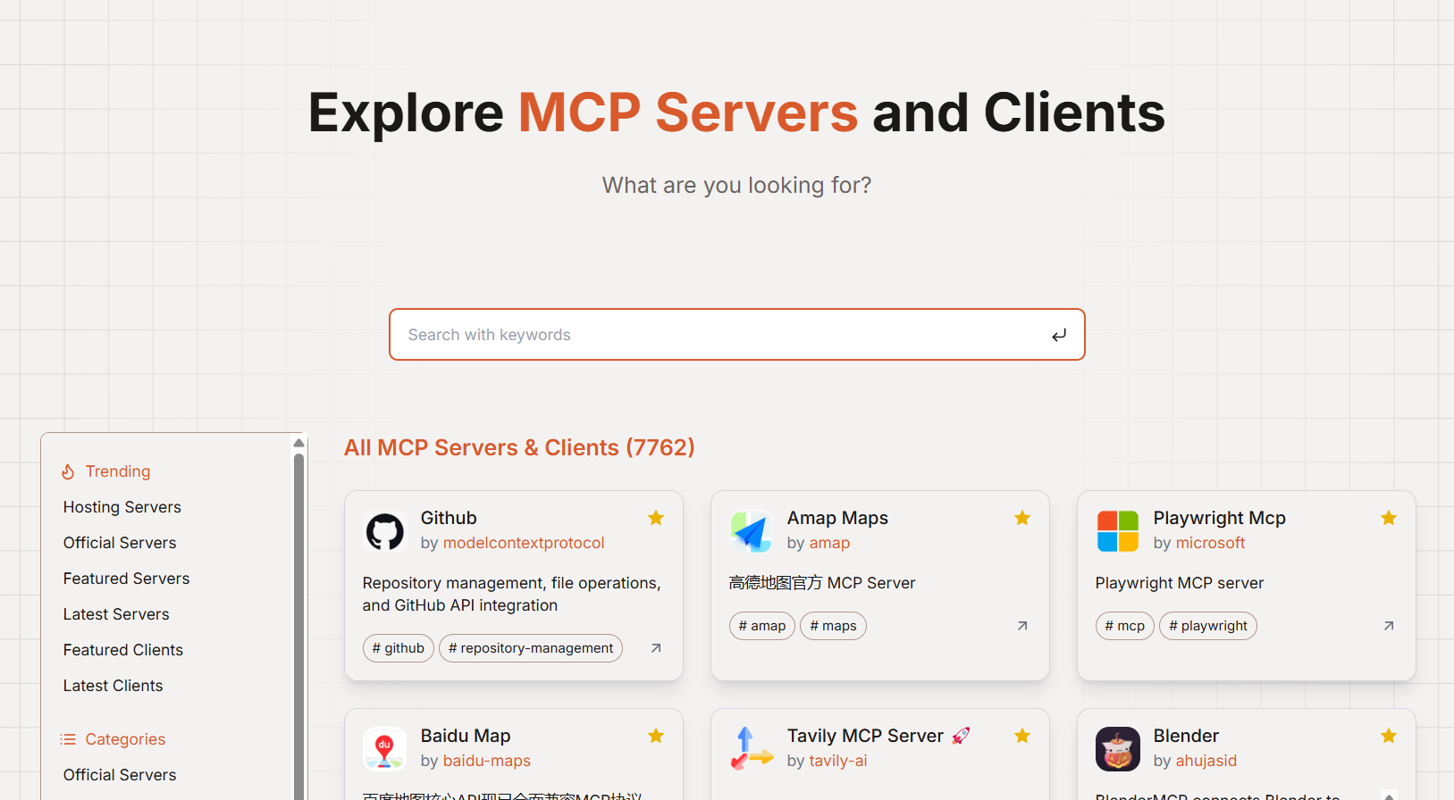The image size is (1454, 800).
Task: Open the Playwright Mcp card title
Action: pos(1219,518)
